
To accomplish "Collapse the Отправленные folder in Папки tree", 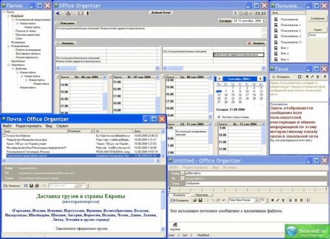I will click(9, 46).
